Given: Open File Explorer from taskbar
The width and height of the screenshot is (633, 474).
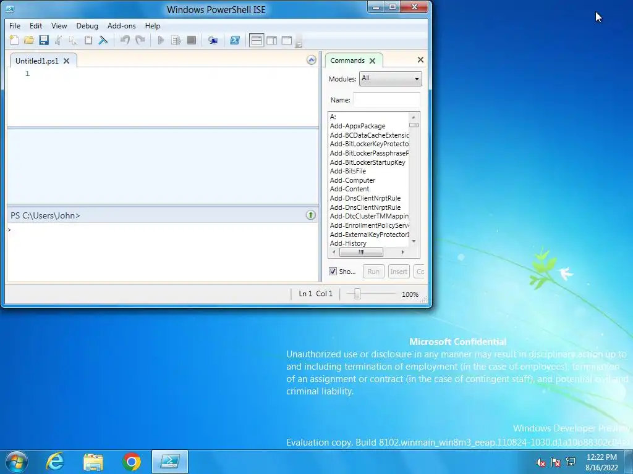Looking at the screenshot, I should pos(93,462).
